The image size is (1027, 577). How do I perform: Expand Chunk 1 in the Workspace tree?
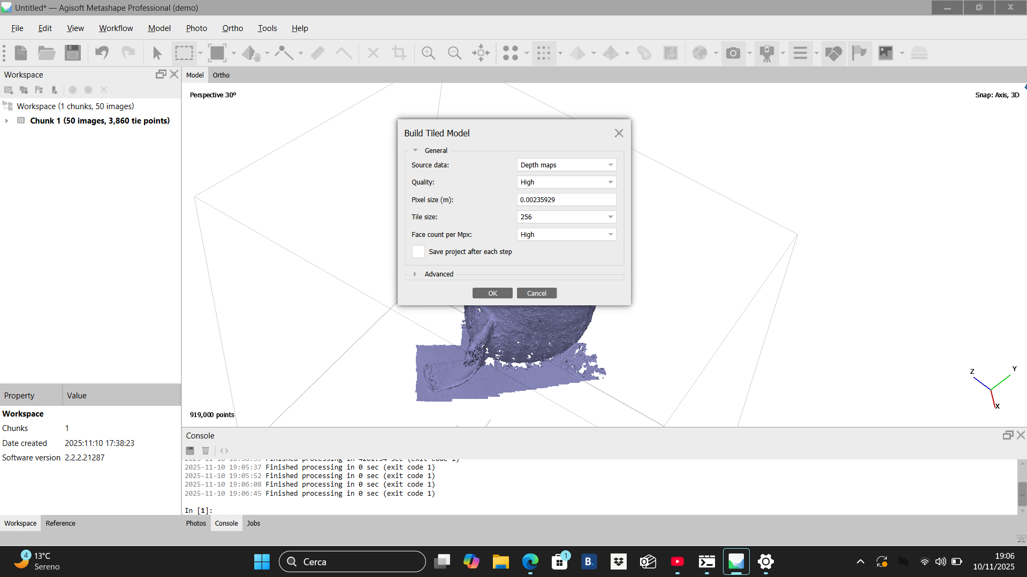point(6,121)
